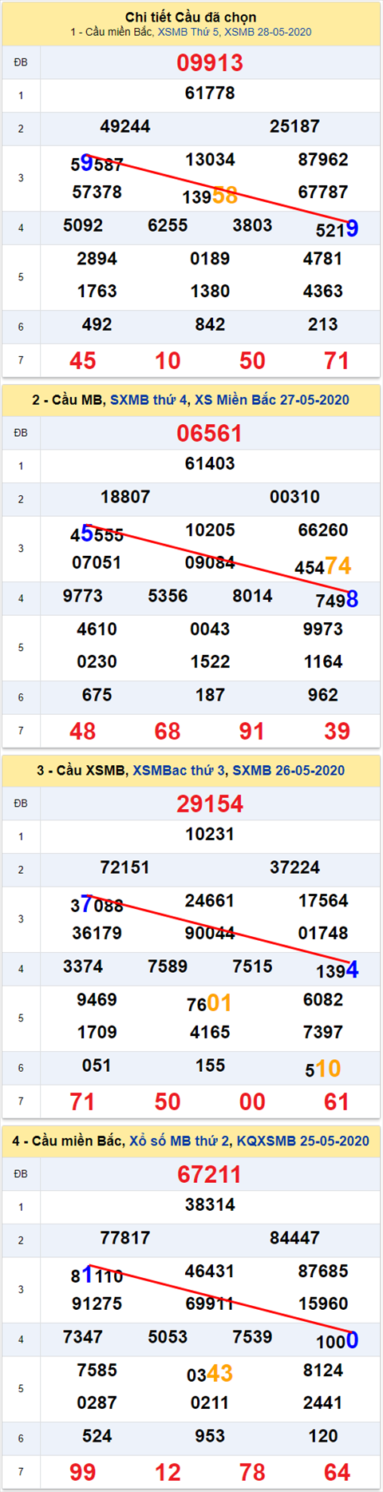Select second prize number 00310
383x1492 pixels.
295,497
